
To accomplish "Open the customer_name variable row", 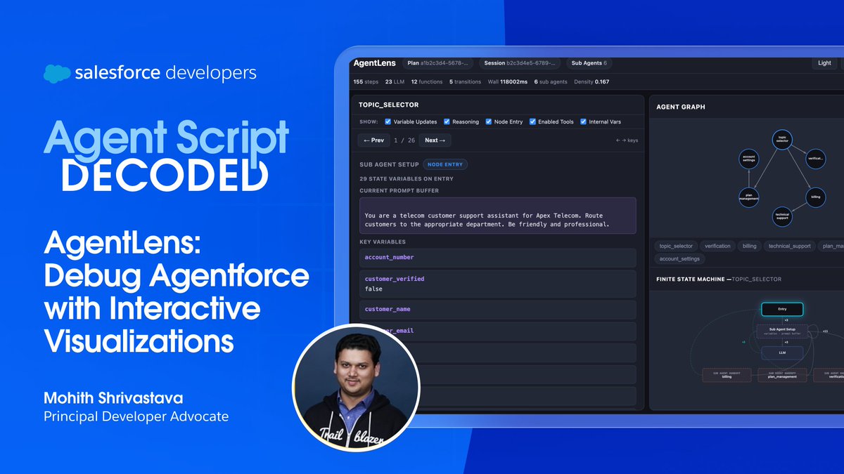I will click(x=497, y=310).
